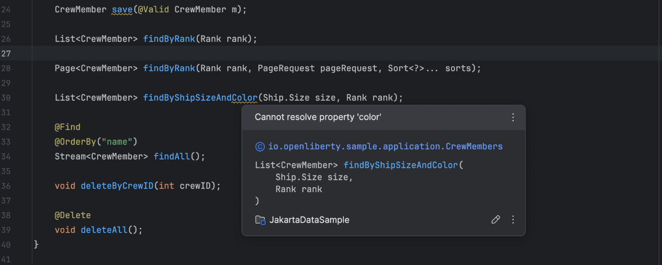Click the class icon before io.openliberty path
The width and height of the screenshot is (662, 265).
[260, 147]
